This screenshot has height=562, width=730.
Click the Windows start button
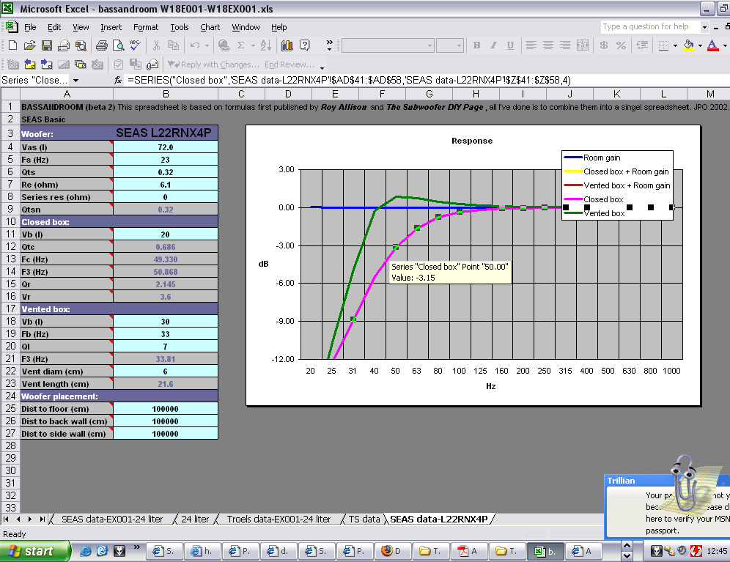[35, 551]
